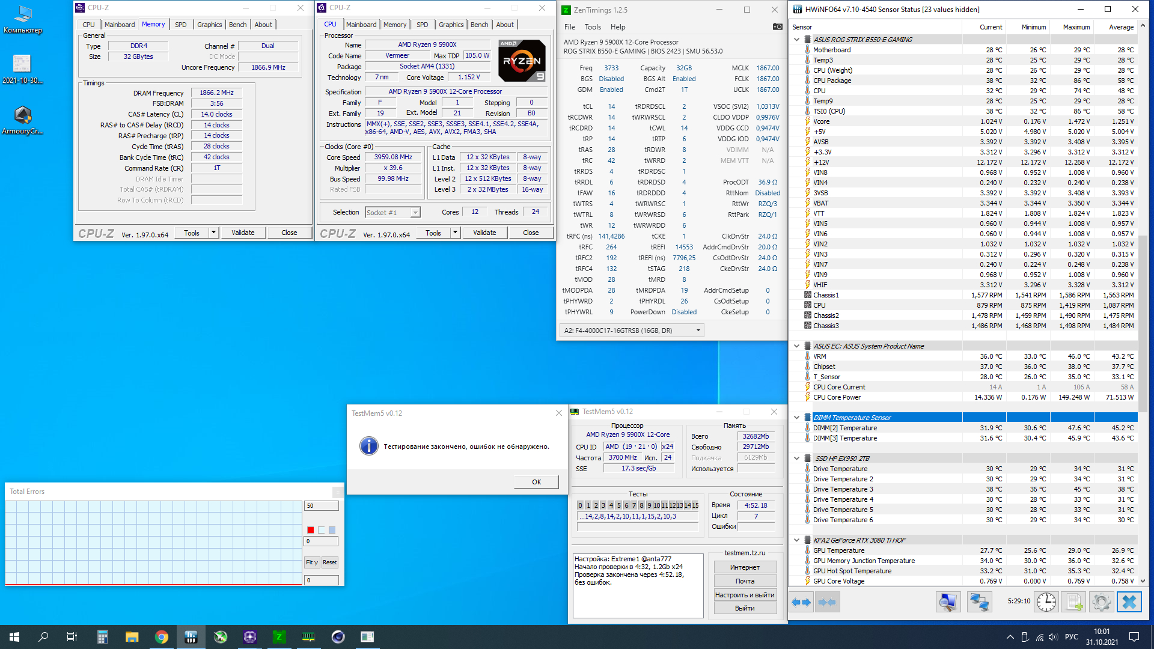The width and height of the screenshot is (1154, 649).
Task: Open ZenTimings Tools menu
Action: click(x=593, y=27)
